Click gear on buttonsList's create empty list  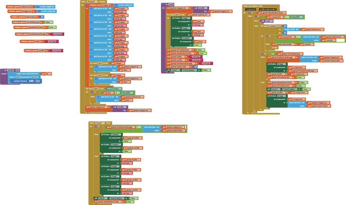click(x=38, y=7)
